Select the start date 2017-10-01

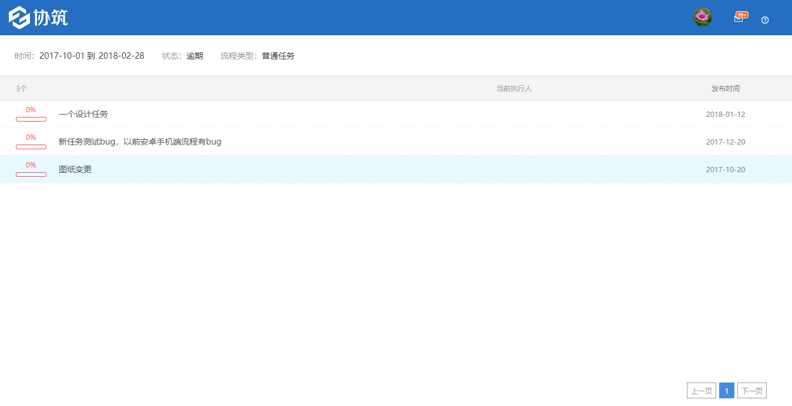62,56
